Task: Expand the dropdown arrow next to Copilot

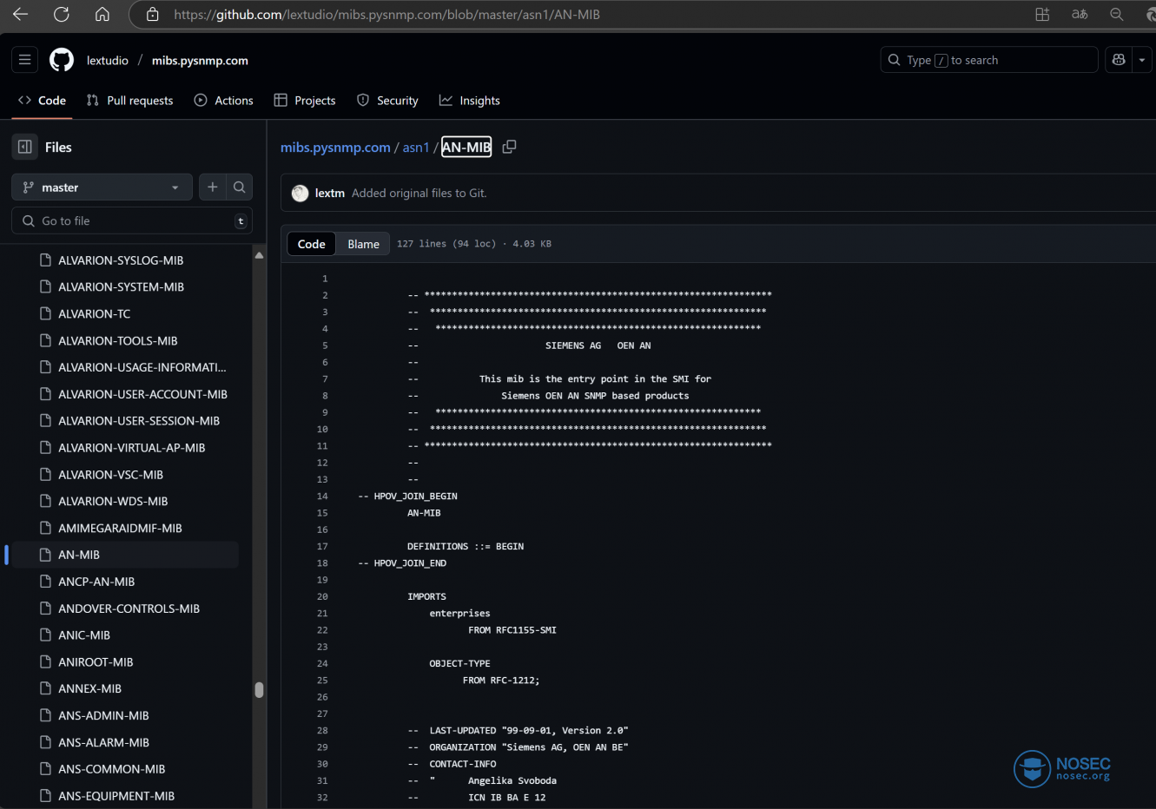Action: [x=1142, y=60]
